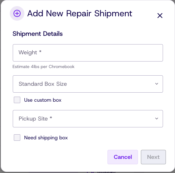Viewport: 175px width, 173px height.
Task: Click the purple plus circle icon
Action: pyautogui.click(x=17, y=13)
